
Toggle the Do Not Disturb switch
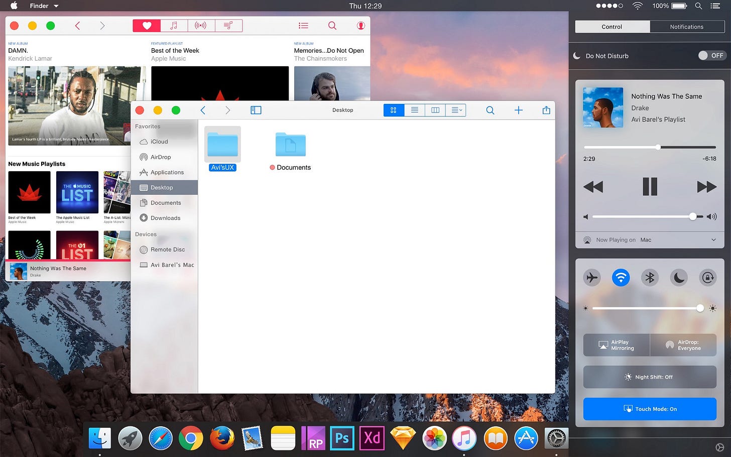[x=711, y=56]
